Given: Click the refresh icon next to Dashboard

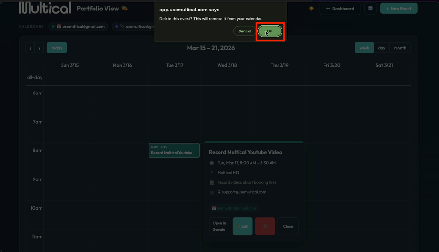Looking at the screenshot, I should [370, 9].
